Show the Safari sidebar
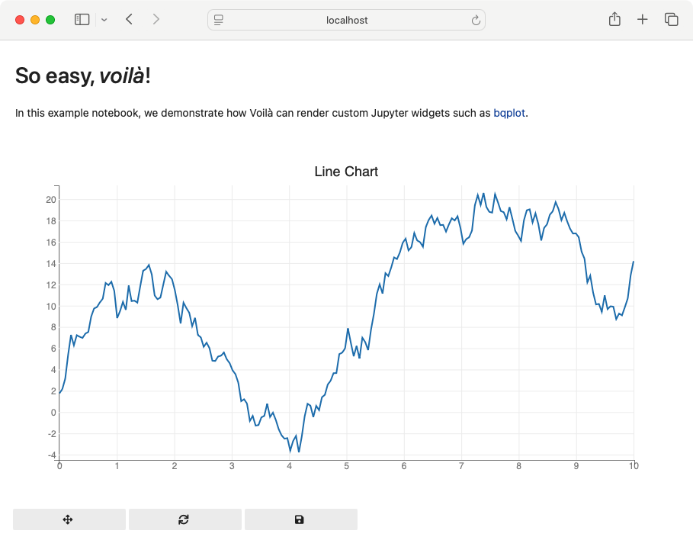Image resolution: width=693 pixels, height=553 pixels. click(82, 20)
